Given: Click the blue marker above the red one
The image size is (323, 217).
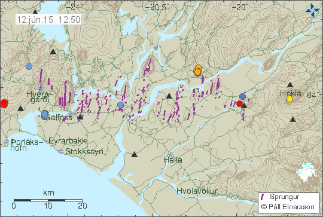Looking at the screenshot, I should click(243, 96).
